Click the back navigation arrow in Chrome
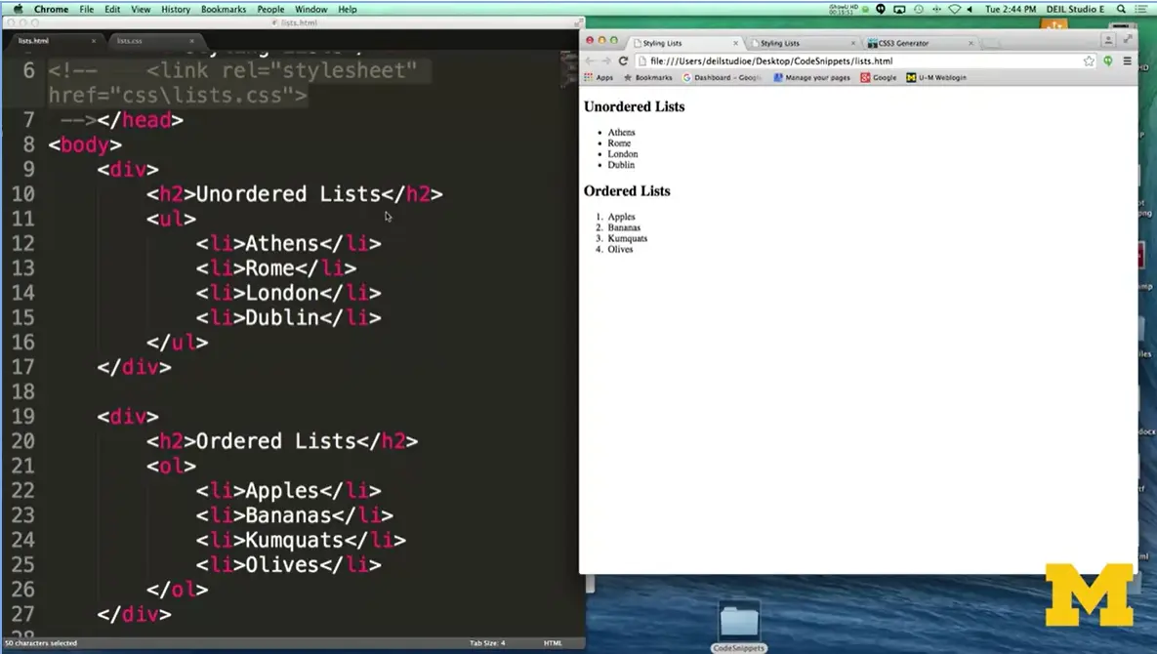Viewport: 1157px width, 654px height. coord(591,61)
